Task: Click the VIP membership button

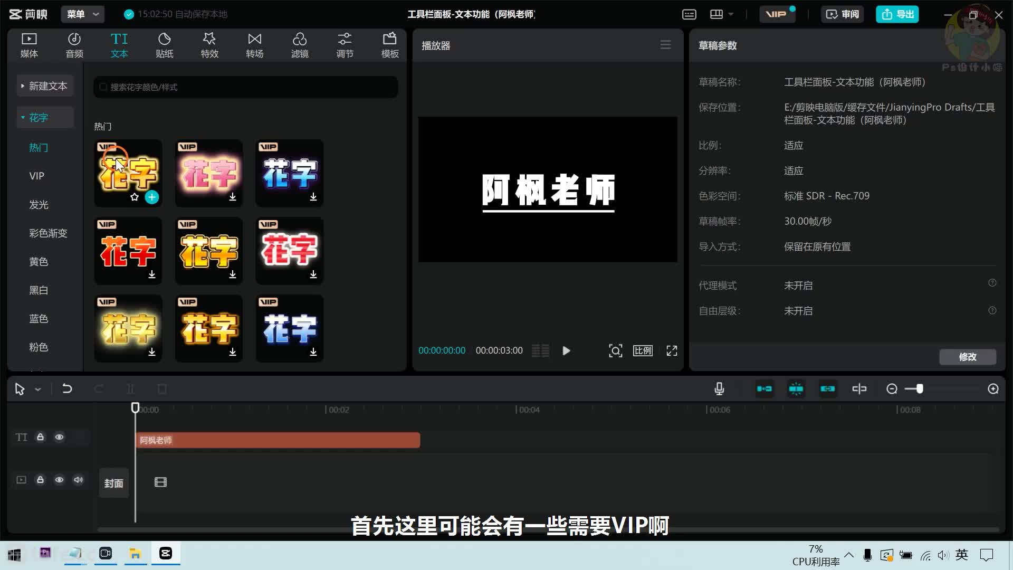Action: pos(777,14)
